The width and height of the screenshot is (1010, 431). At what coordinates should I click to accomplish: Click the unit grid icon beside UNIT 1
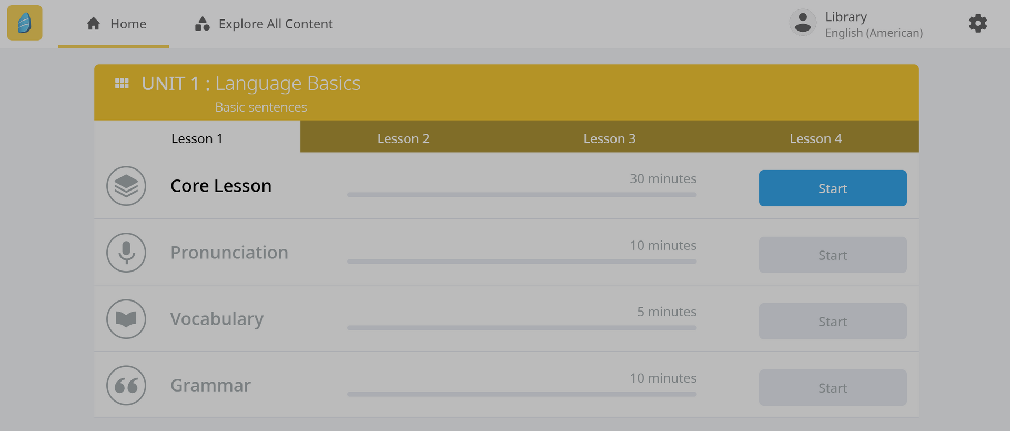(x=122, y=84)
